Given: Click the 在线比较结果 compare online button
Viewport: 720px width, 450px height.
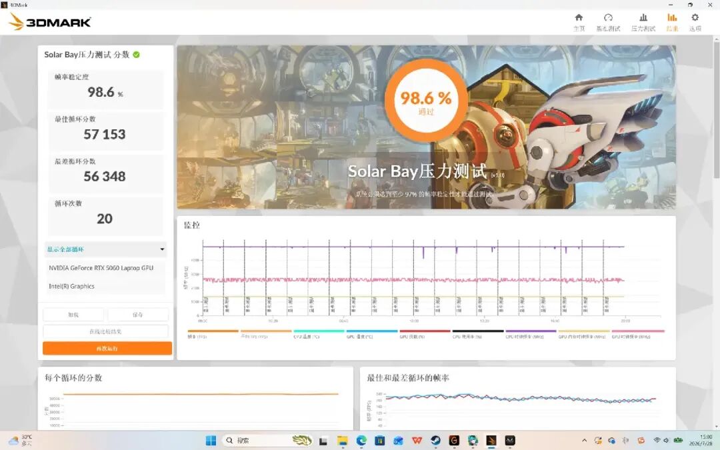Looking at the screenshot, I should coord(105,331).
